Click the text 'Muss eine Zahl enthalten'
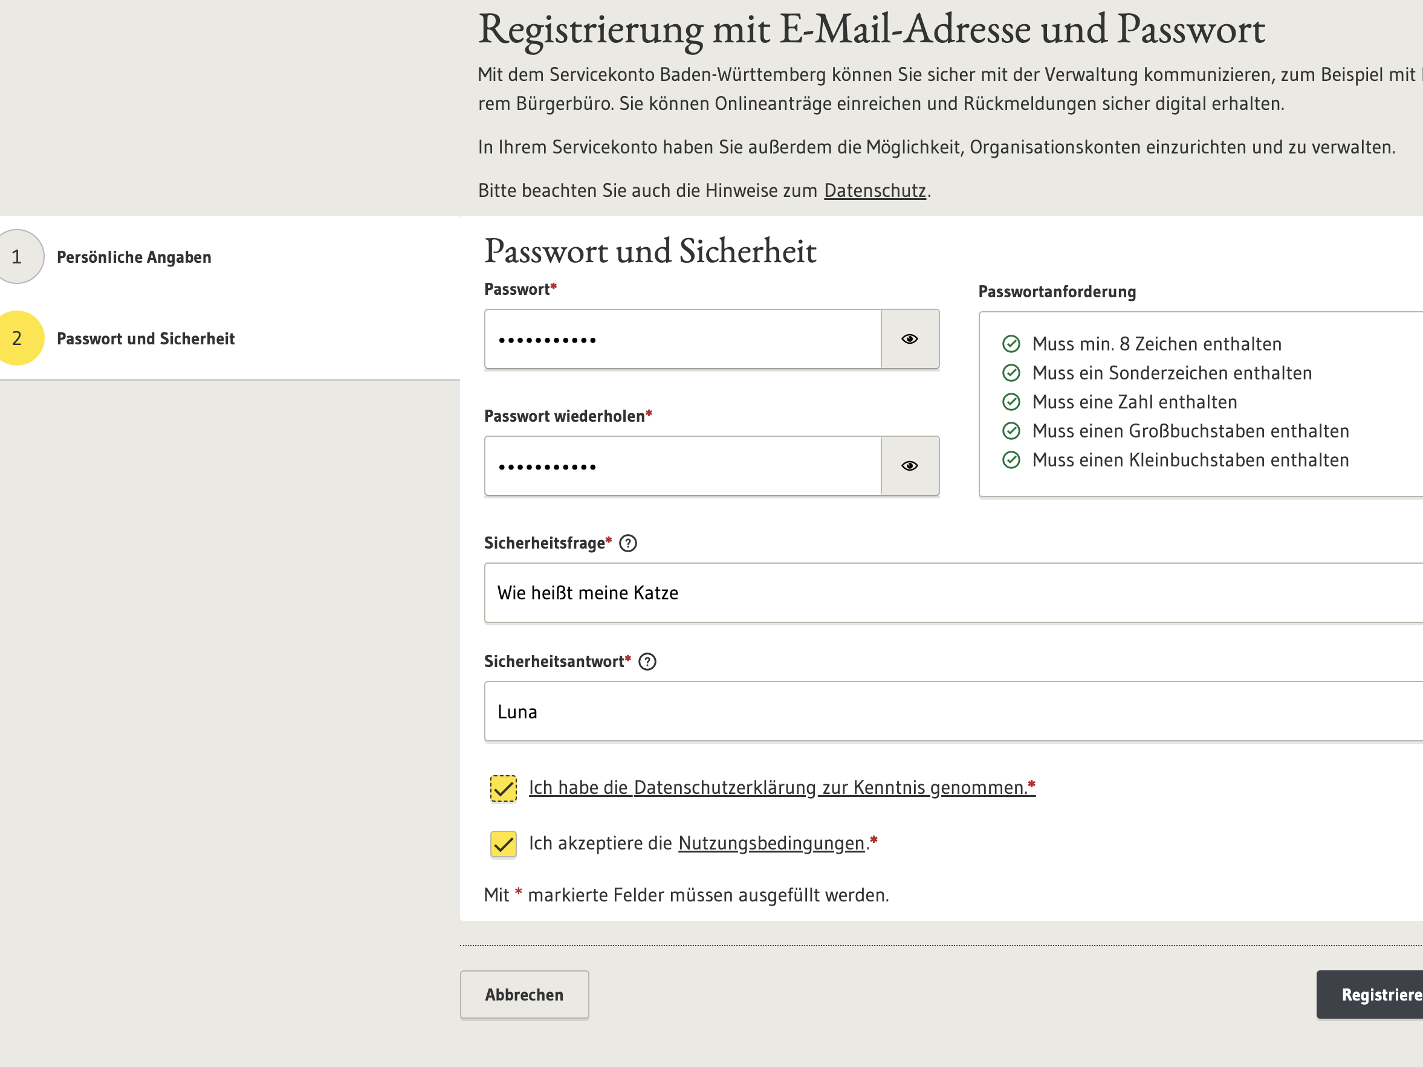The height and width of the screenshot is (1067, 1423). tap(1135, 402)
